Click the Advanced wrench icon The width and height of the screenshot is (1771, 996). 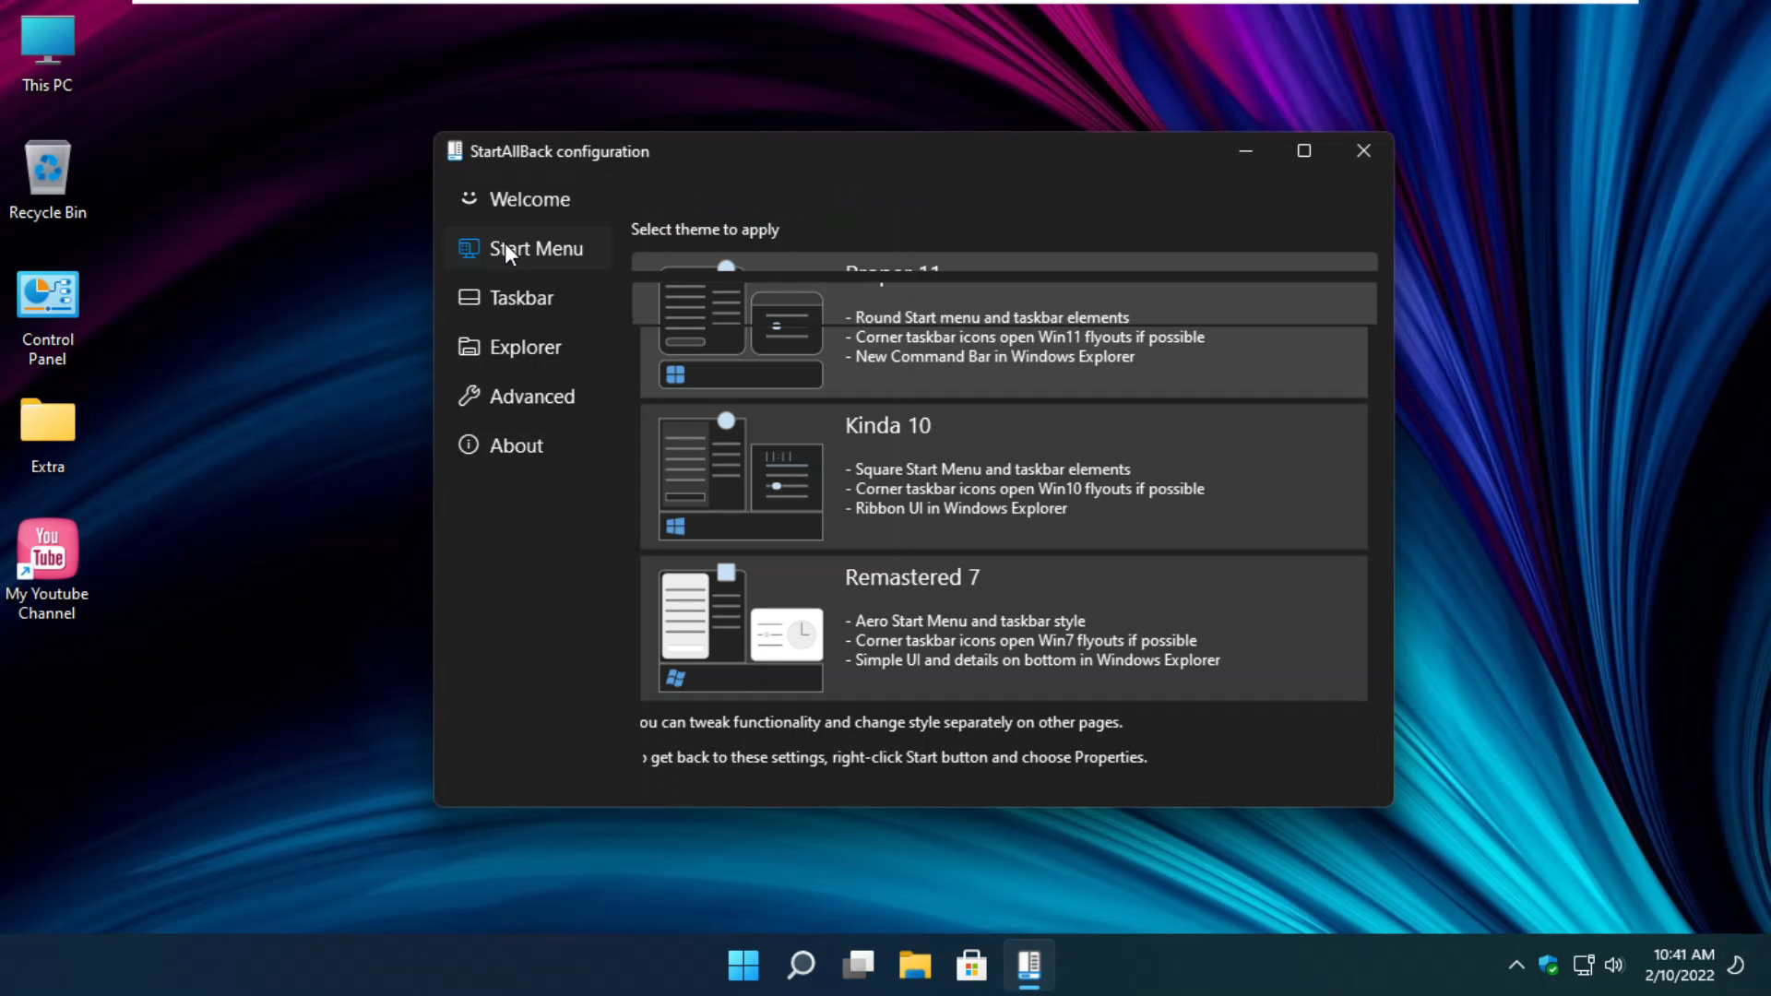pyautogui.click(x=469, y=396)
